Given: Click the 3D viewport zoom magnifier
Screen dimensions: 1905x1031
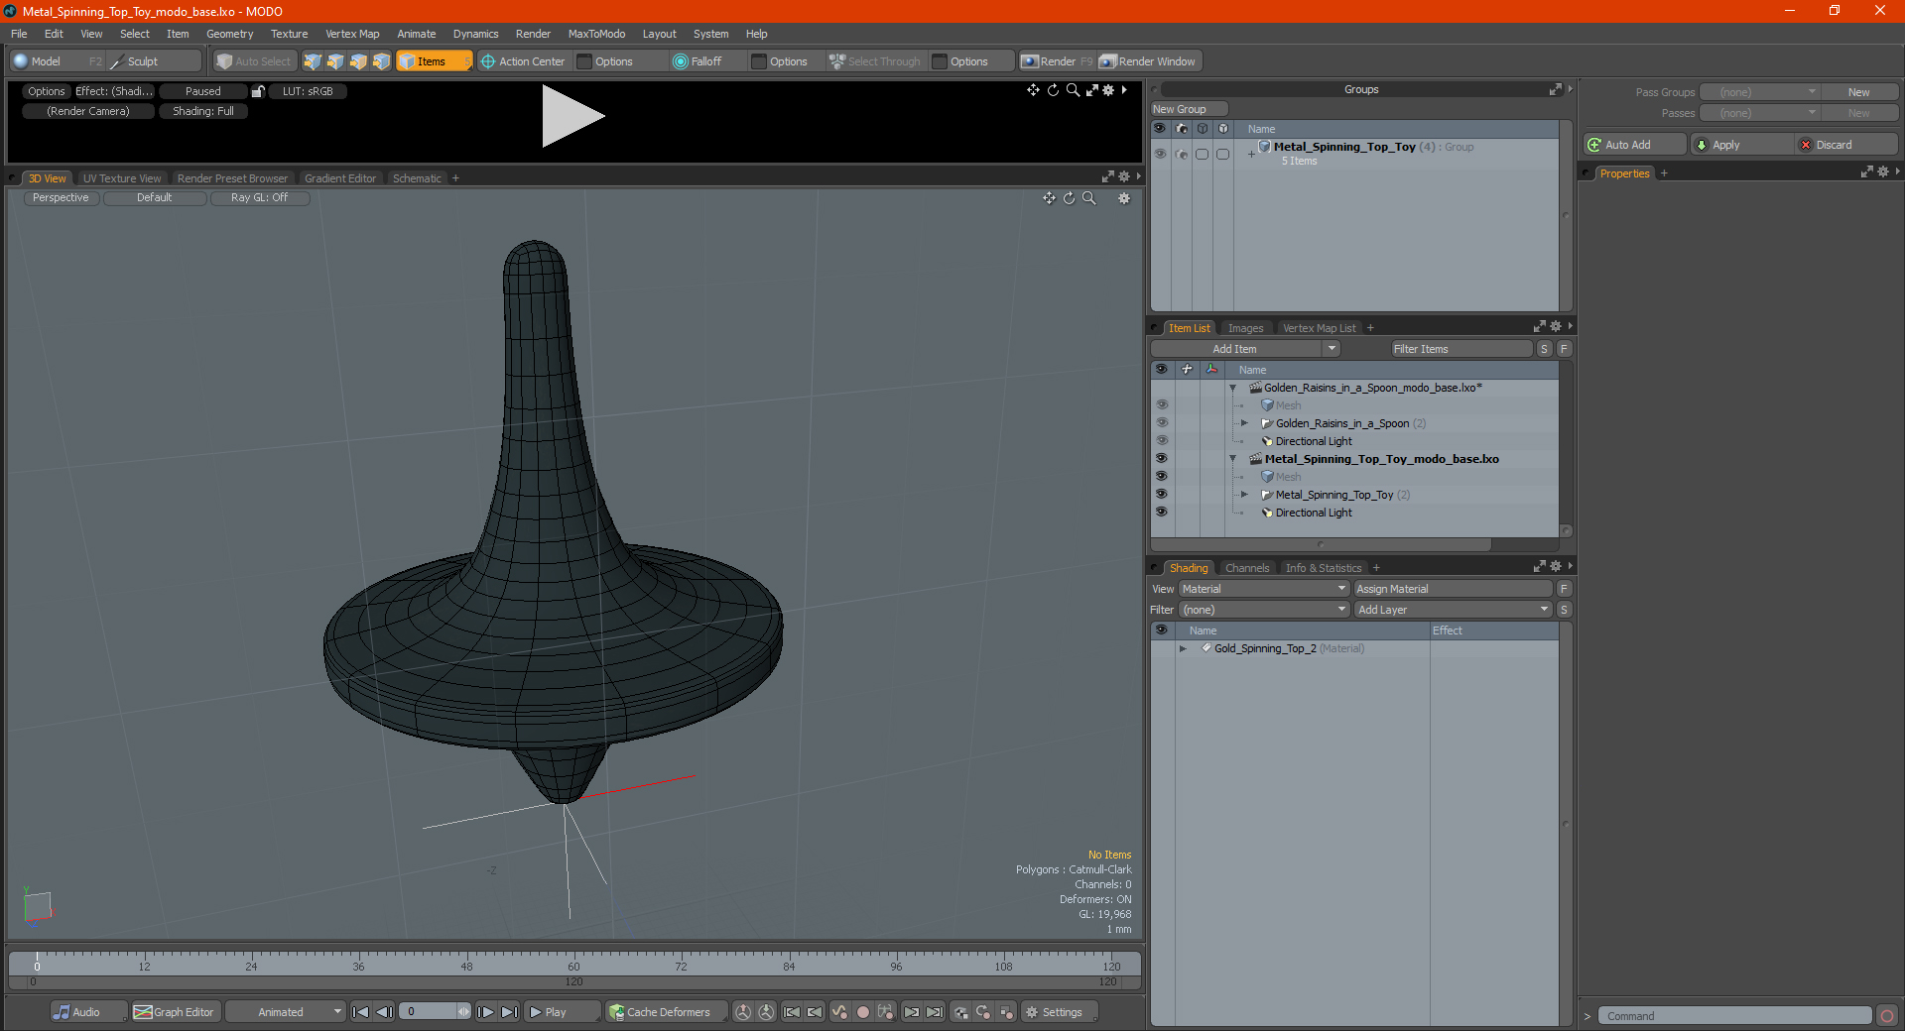Looking at the screenshot, I should point(1088,198).
